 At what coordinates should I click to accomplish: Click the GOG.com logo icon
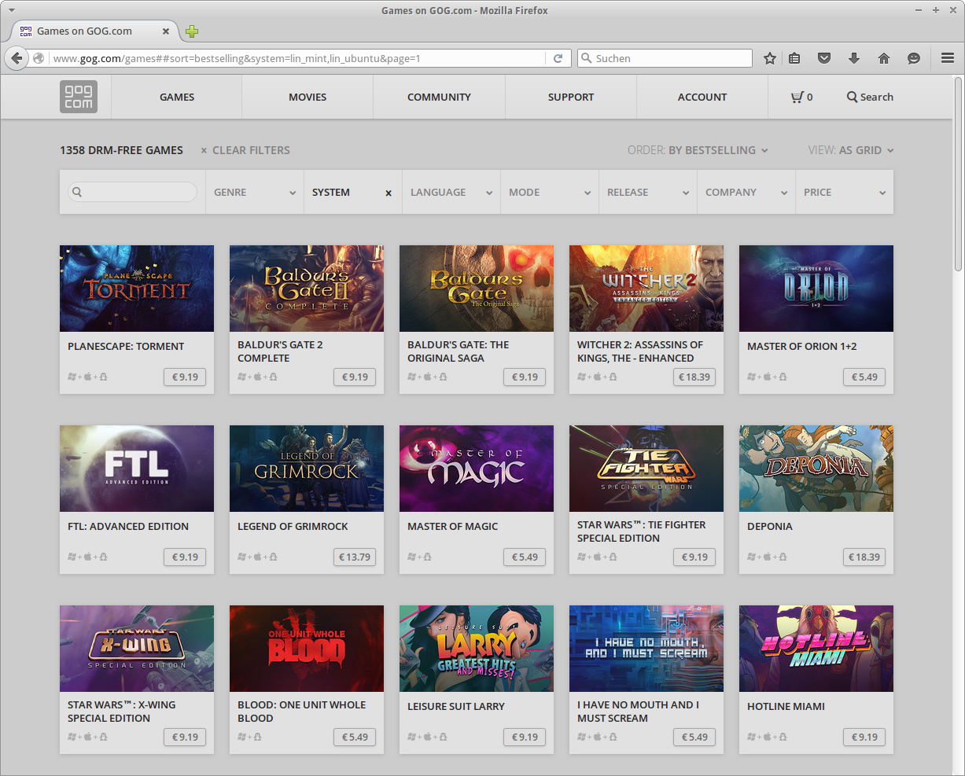tap(79, 97)
